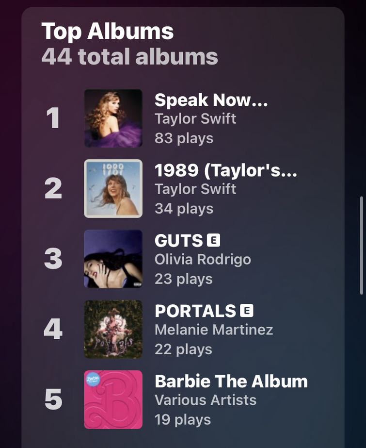Open the PORTALS album cover thumbnail
The width and height of the screenshot is (366, 448).
coord(113,329)
